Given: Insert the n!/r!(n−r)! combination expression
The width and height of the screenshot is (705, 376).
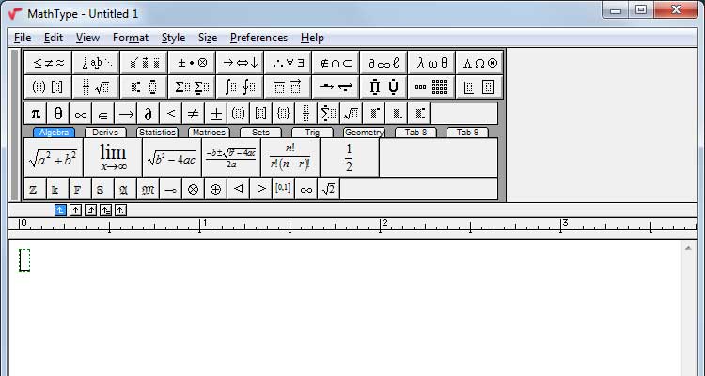Looking at the screenshot, I should tap(290, 157).
